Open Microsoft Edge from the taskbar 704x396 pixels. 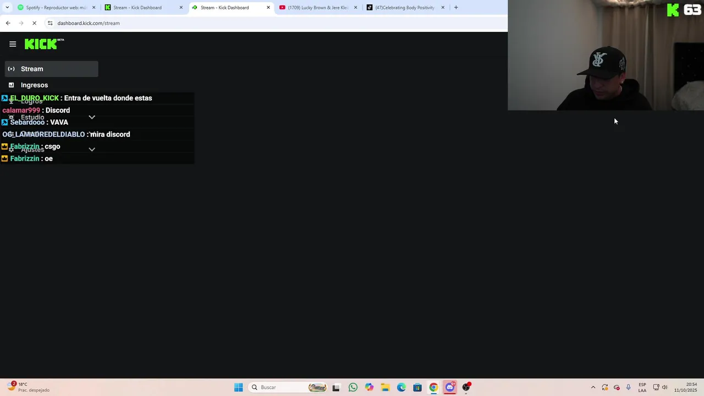402,387
